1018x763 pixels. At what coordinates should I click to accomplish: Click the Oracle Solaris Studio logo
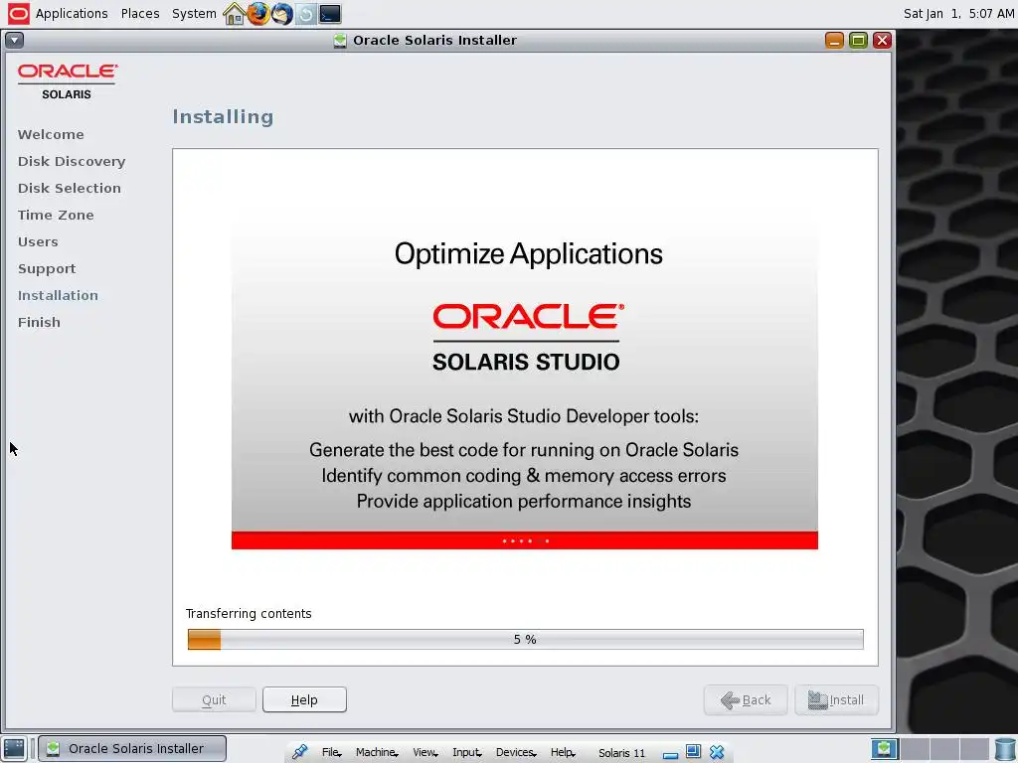pos(527,338)
